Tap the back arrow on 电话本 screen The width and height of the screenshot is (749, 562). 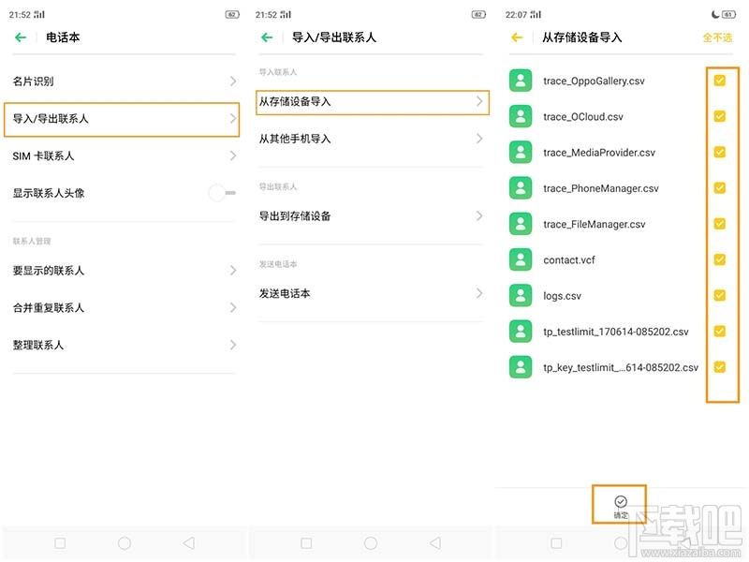[21, 37]
